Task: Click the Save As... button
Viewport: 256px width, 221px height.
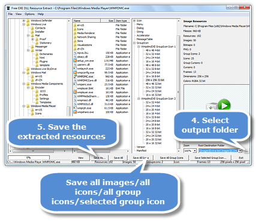Action: 100,158
